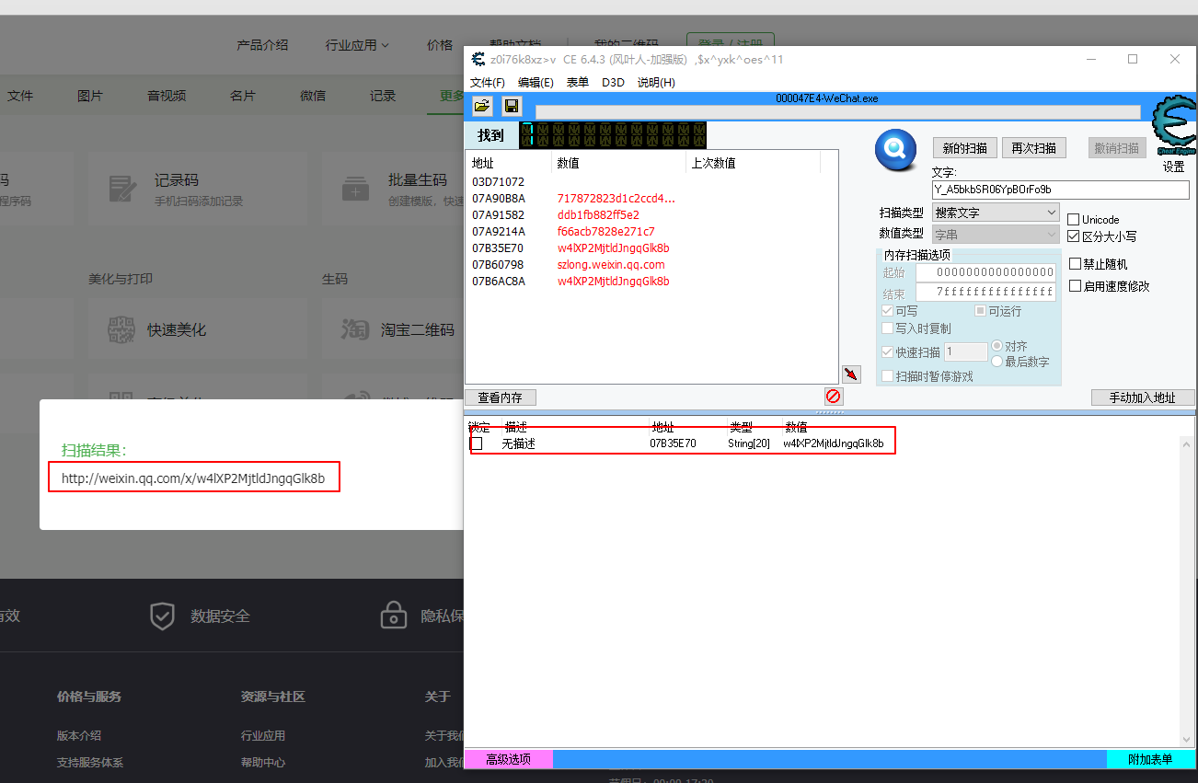This screenshot has height=783, width=1198.
Task: Open the 扫描类型 dropdown showing 搜索文字
Action: pyautogui.click(x=996, y=213)
